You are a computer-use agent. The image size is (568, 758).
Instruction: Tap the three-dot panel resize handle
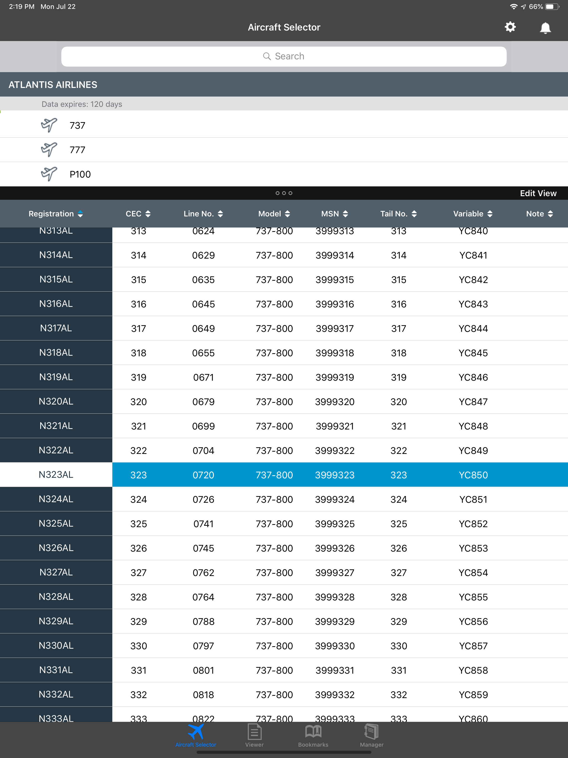pos(284,193)
